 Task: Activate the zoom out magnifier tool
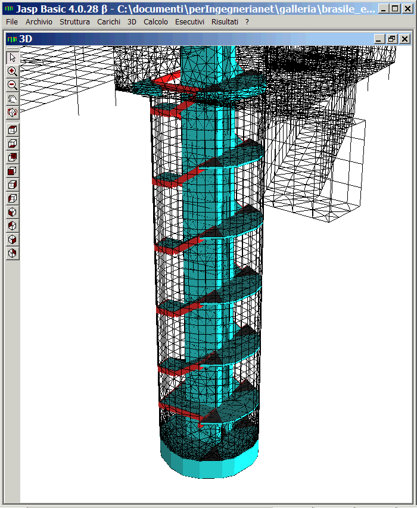click(13, 85)
